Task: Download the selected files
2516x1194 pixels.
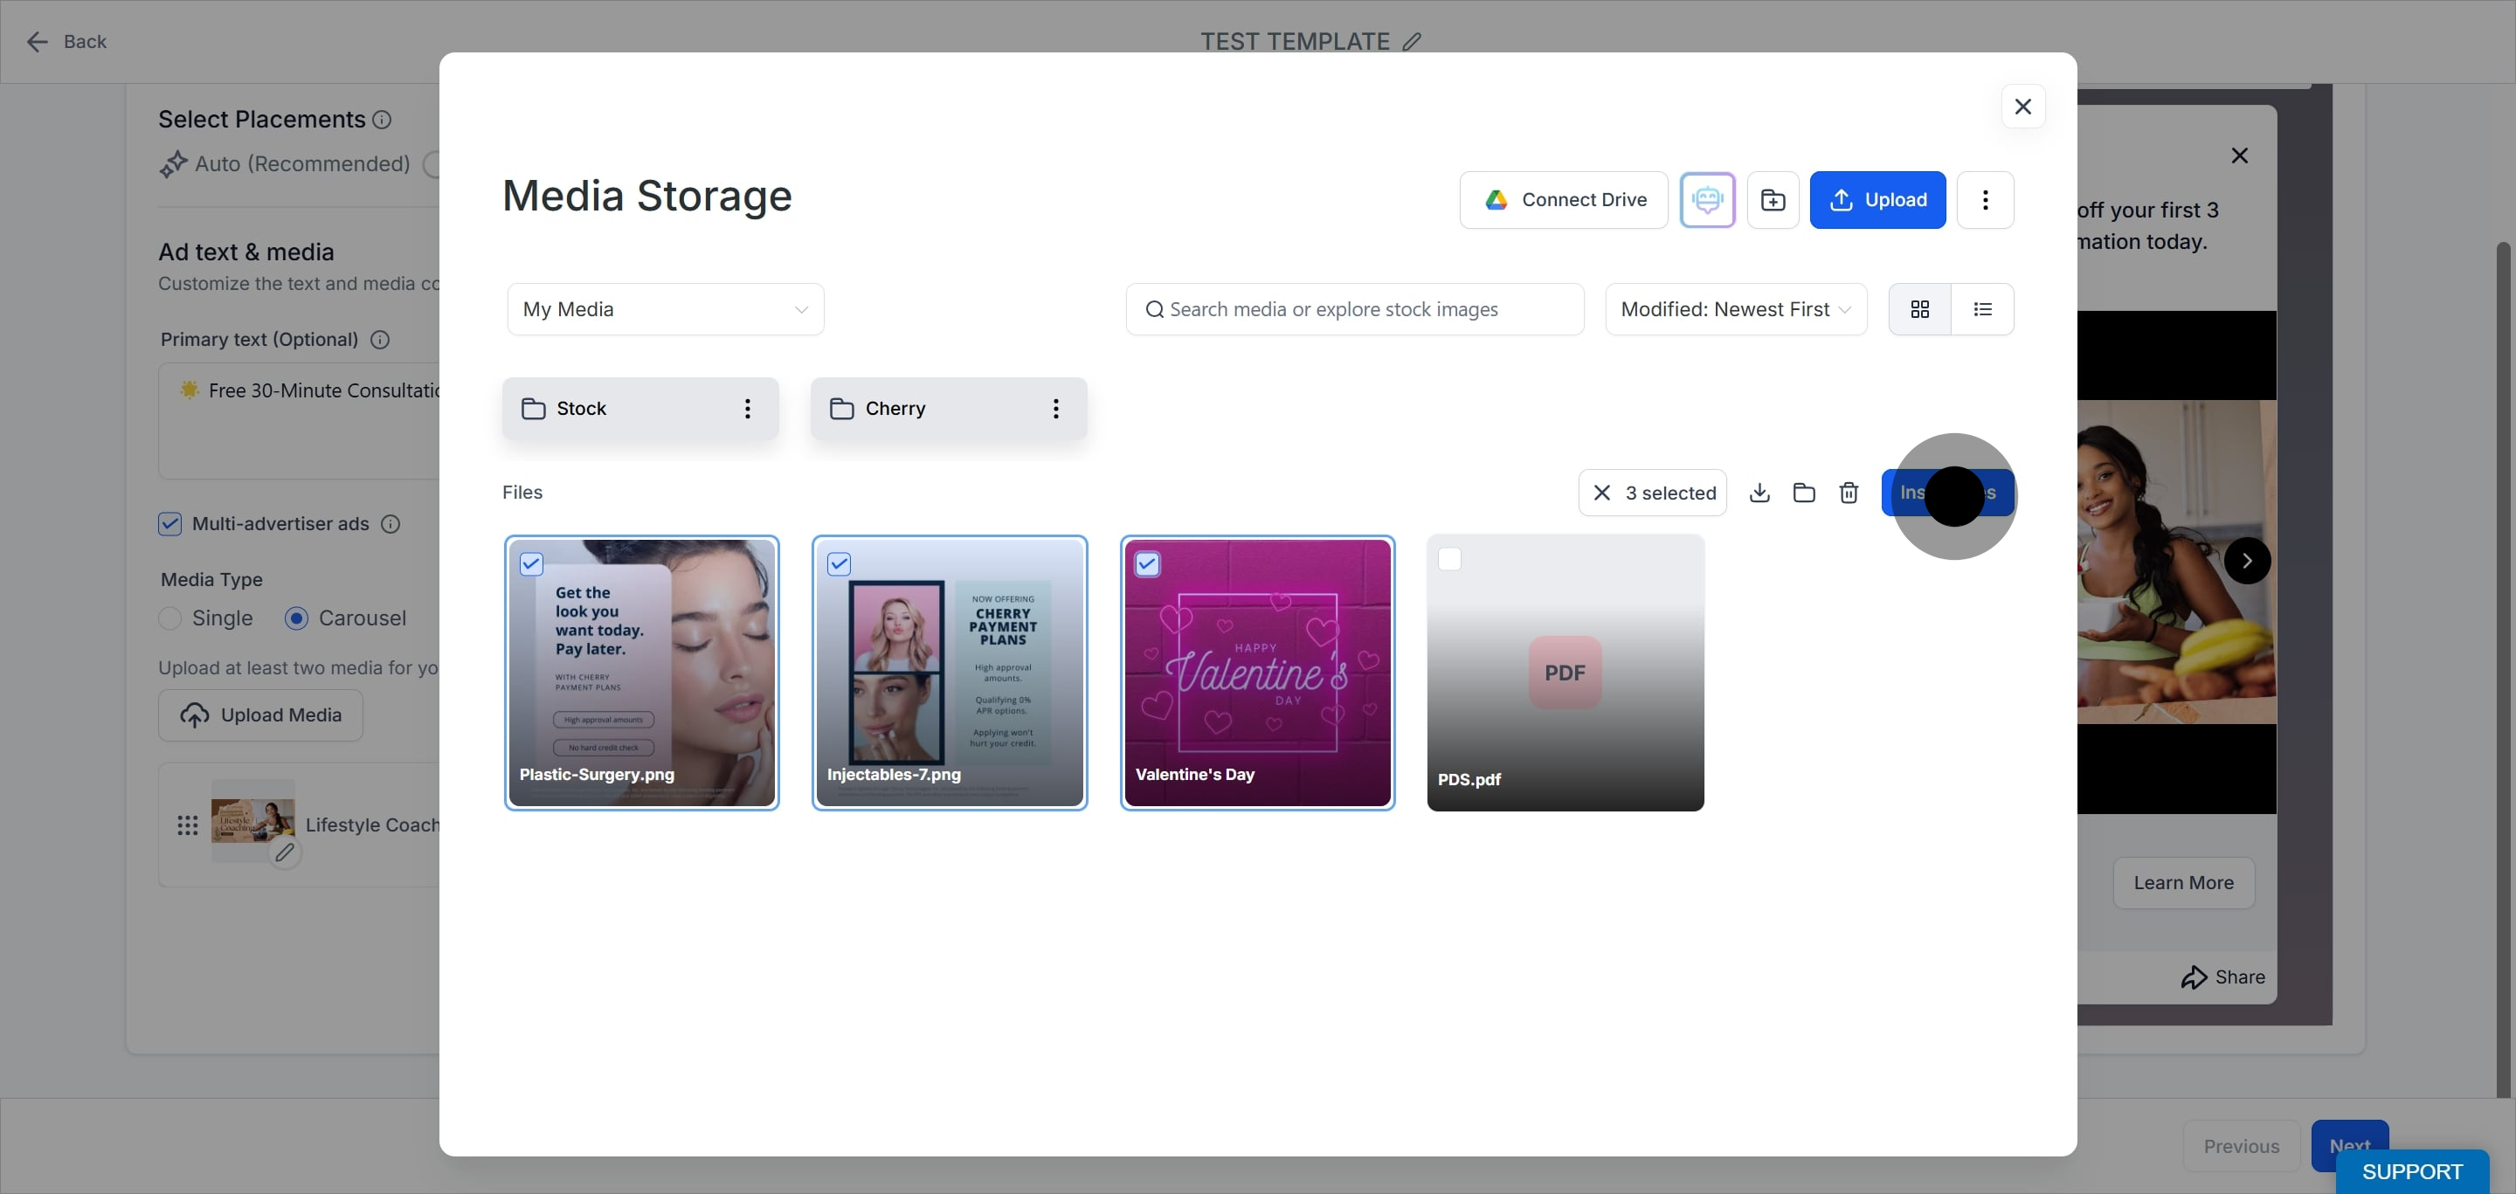Action: coord(1759,493)
